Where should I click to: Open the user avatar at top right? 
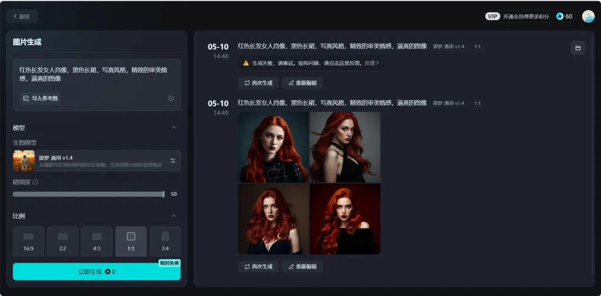pos(588,16)
